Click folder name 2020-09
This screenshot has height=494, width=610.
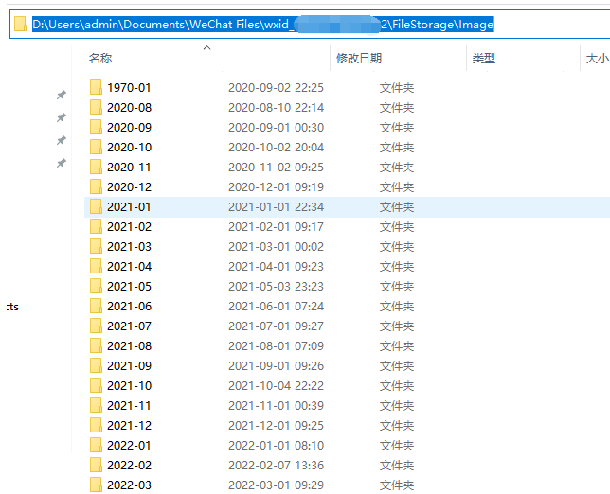(x=129, y=128)
